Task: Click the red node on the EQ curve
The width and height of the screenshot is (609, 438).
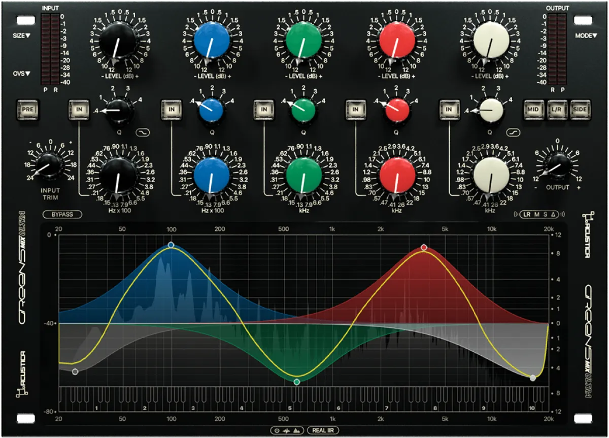Action: point(424,247)
